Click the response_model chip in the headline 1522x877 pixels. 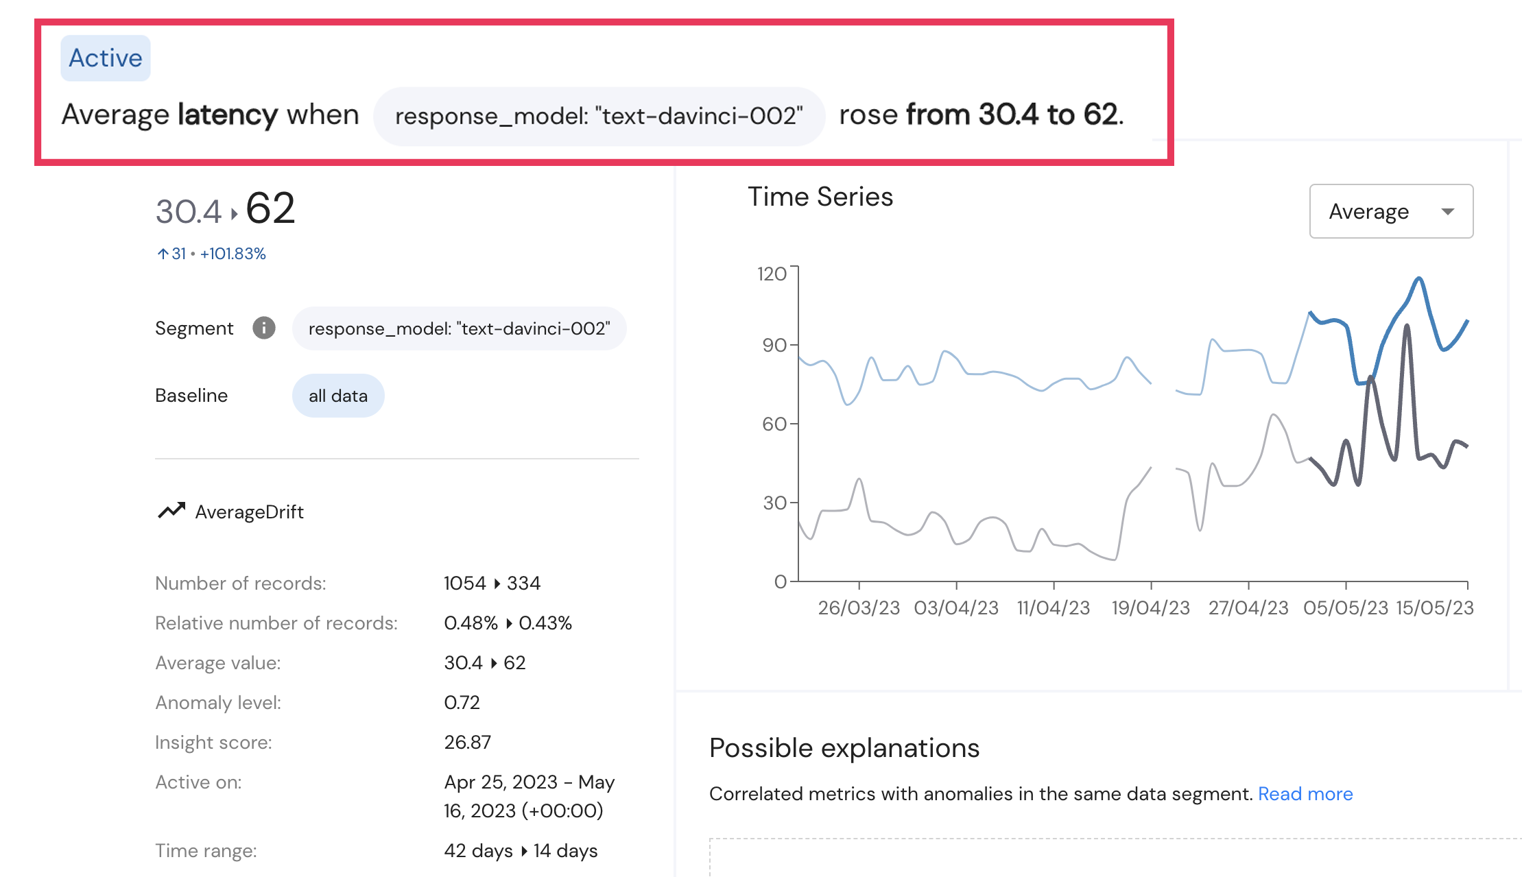click(598, 116)
